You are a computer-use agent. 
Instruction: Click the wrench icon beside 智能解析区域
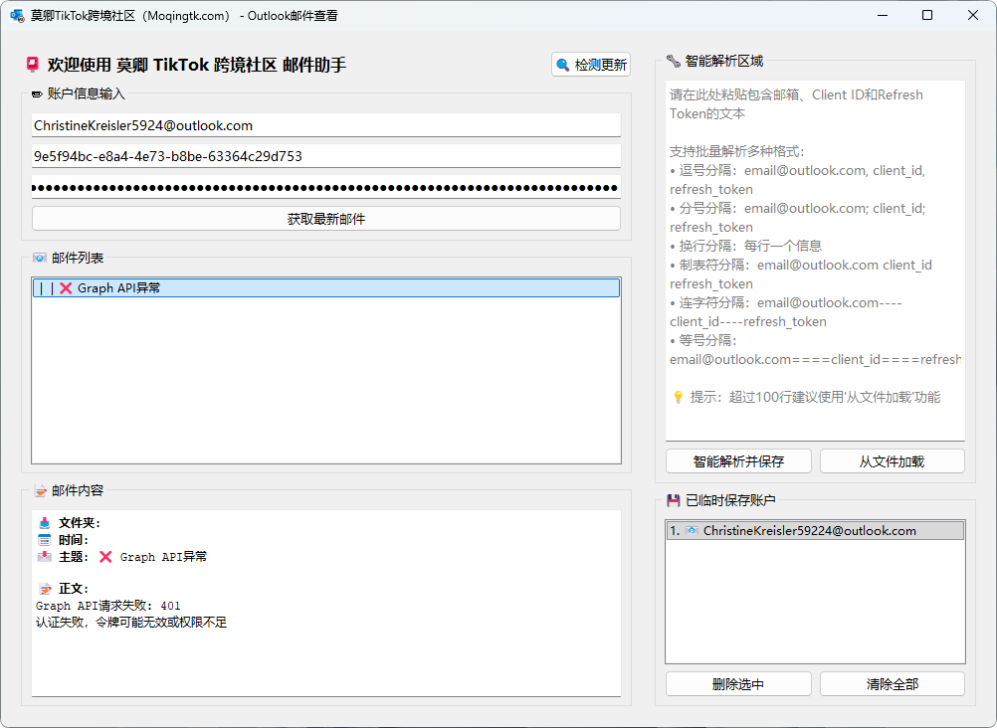click(674, 61)
